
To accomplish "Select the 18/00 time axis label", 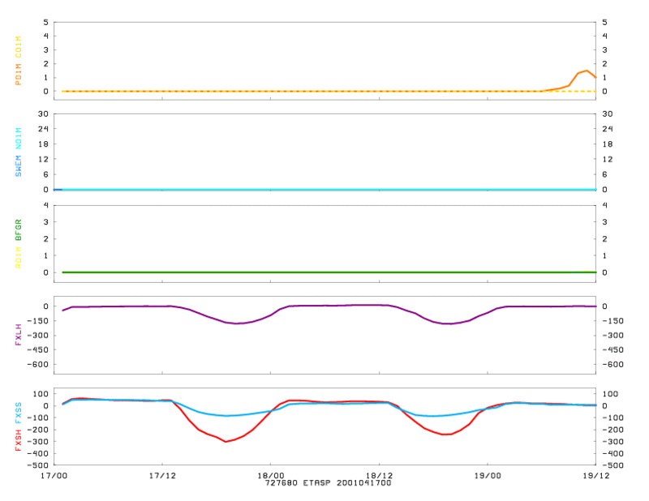I will [271, 476].
